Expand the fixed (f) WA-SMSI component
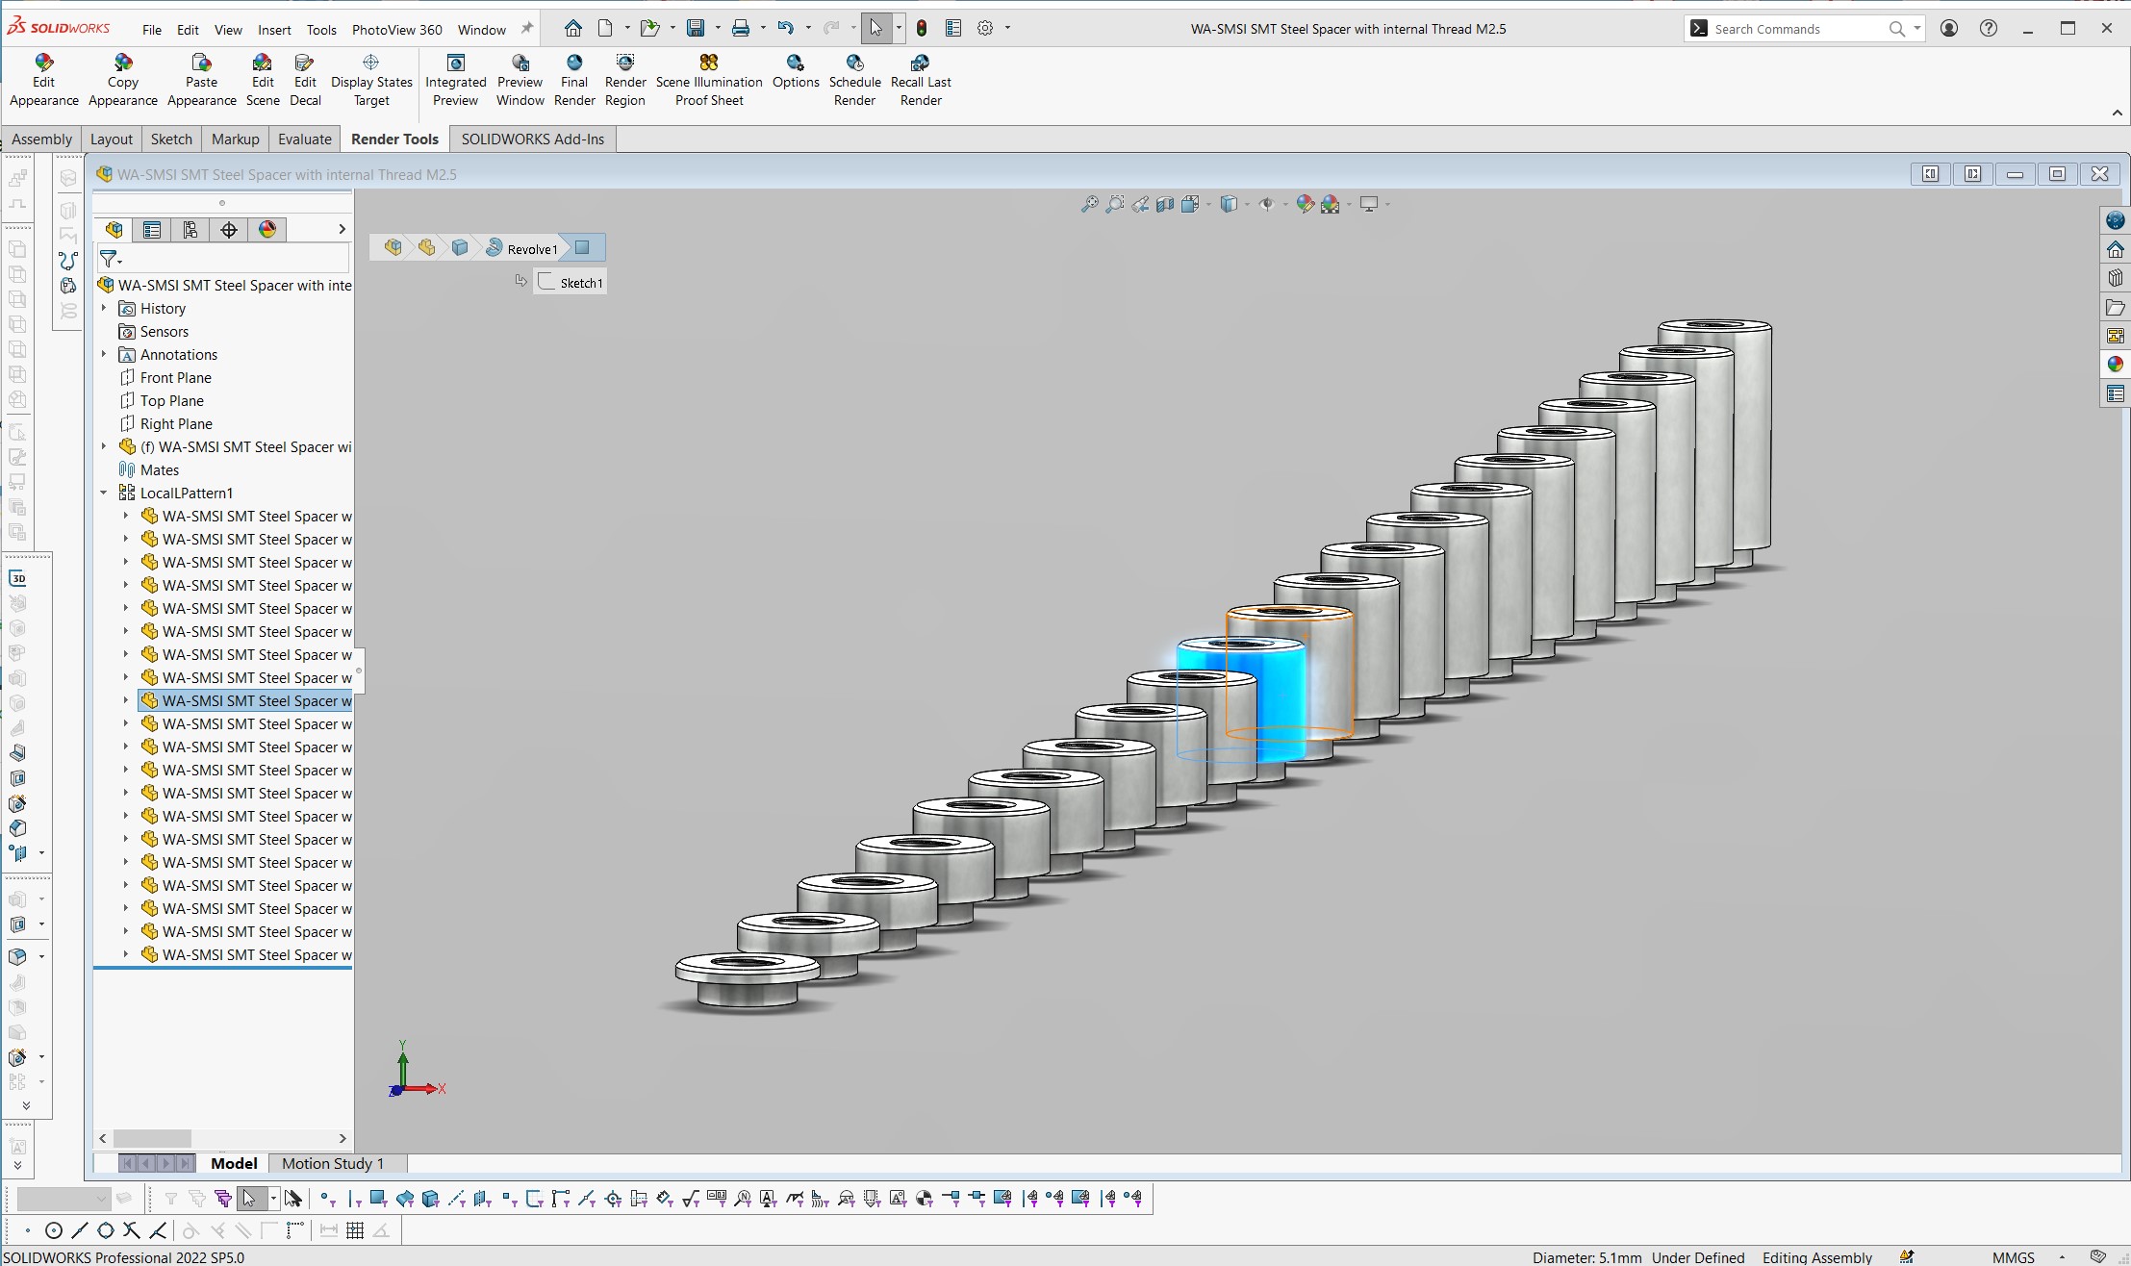 [104, 446]
